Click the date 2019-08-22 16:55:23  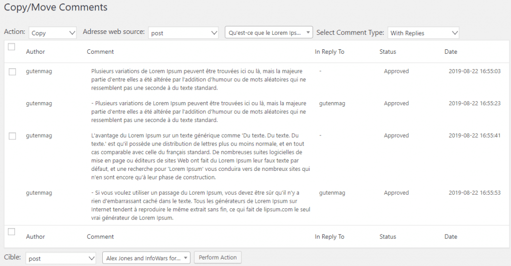tap(475, 104)
